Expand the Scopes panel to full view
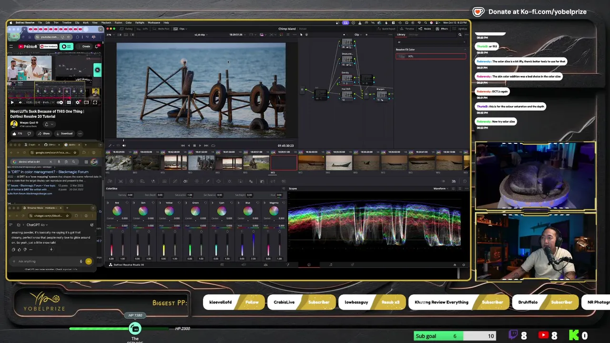Image resolution: width=610 pixels, height=343 pixels. 460,189
